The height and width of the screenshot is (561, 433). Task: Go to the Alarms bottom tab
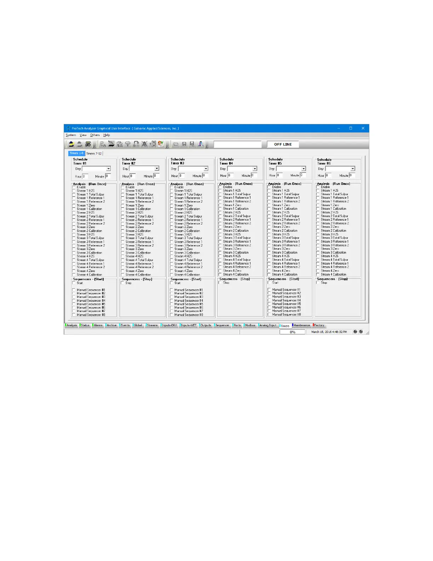[x=98, y=325]
